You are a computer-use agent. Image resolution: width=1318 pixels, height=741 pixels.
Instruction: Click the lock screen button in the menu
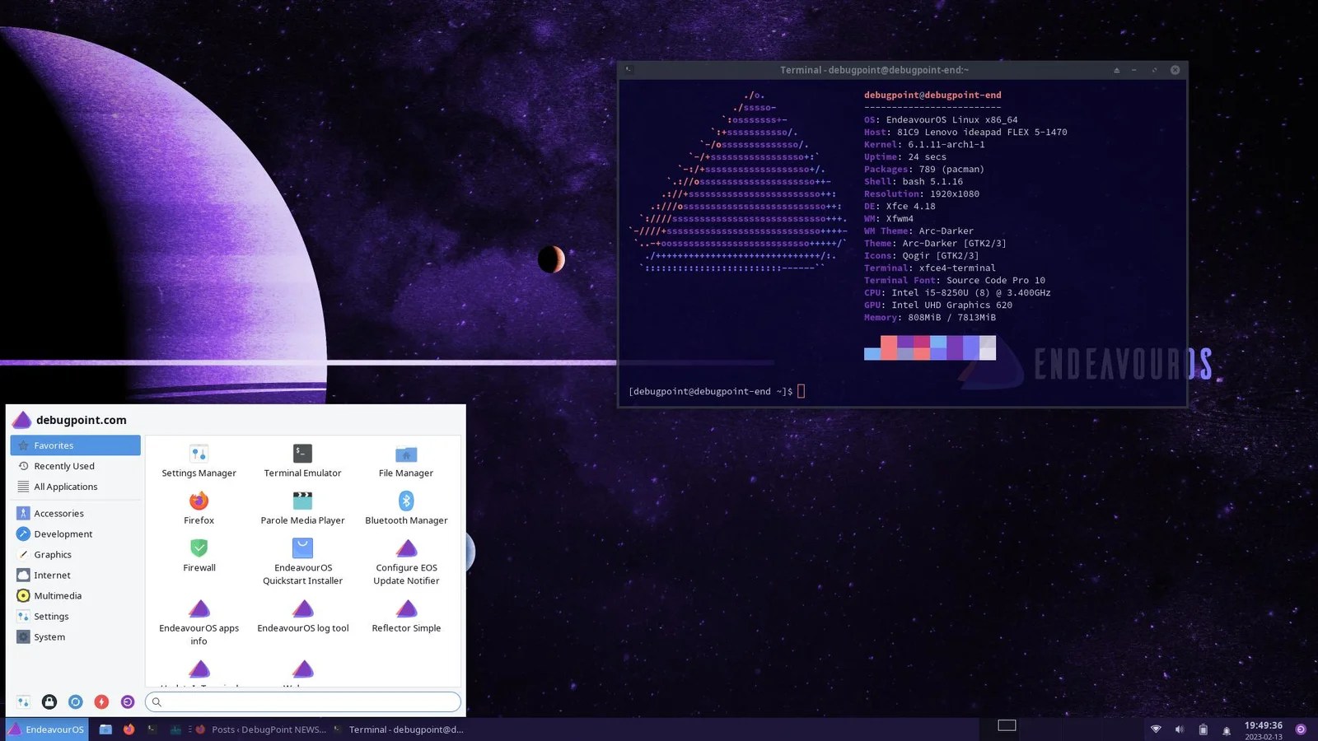click(49, 701)
